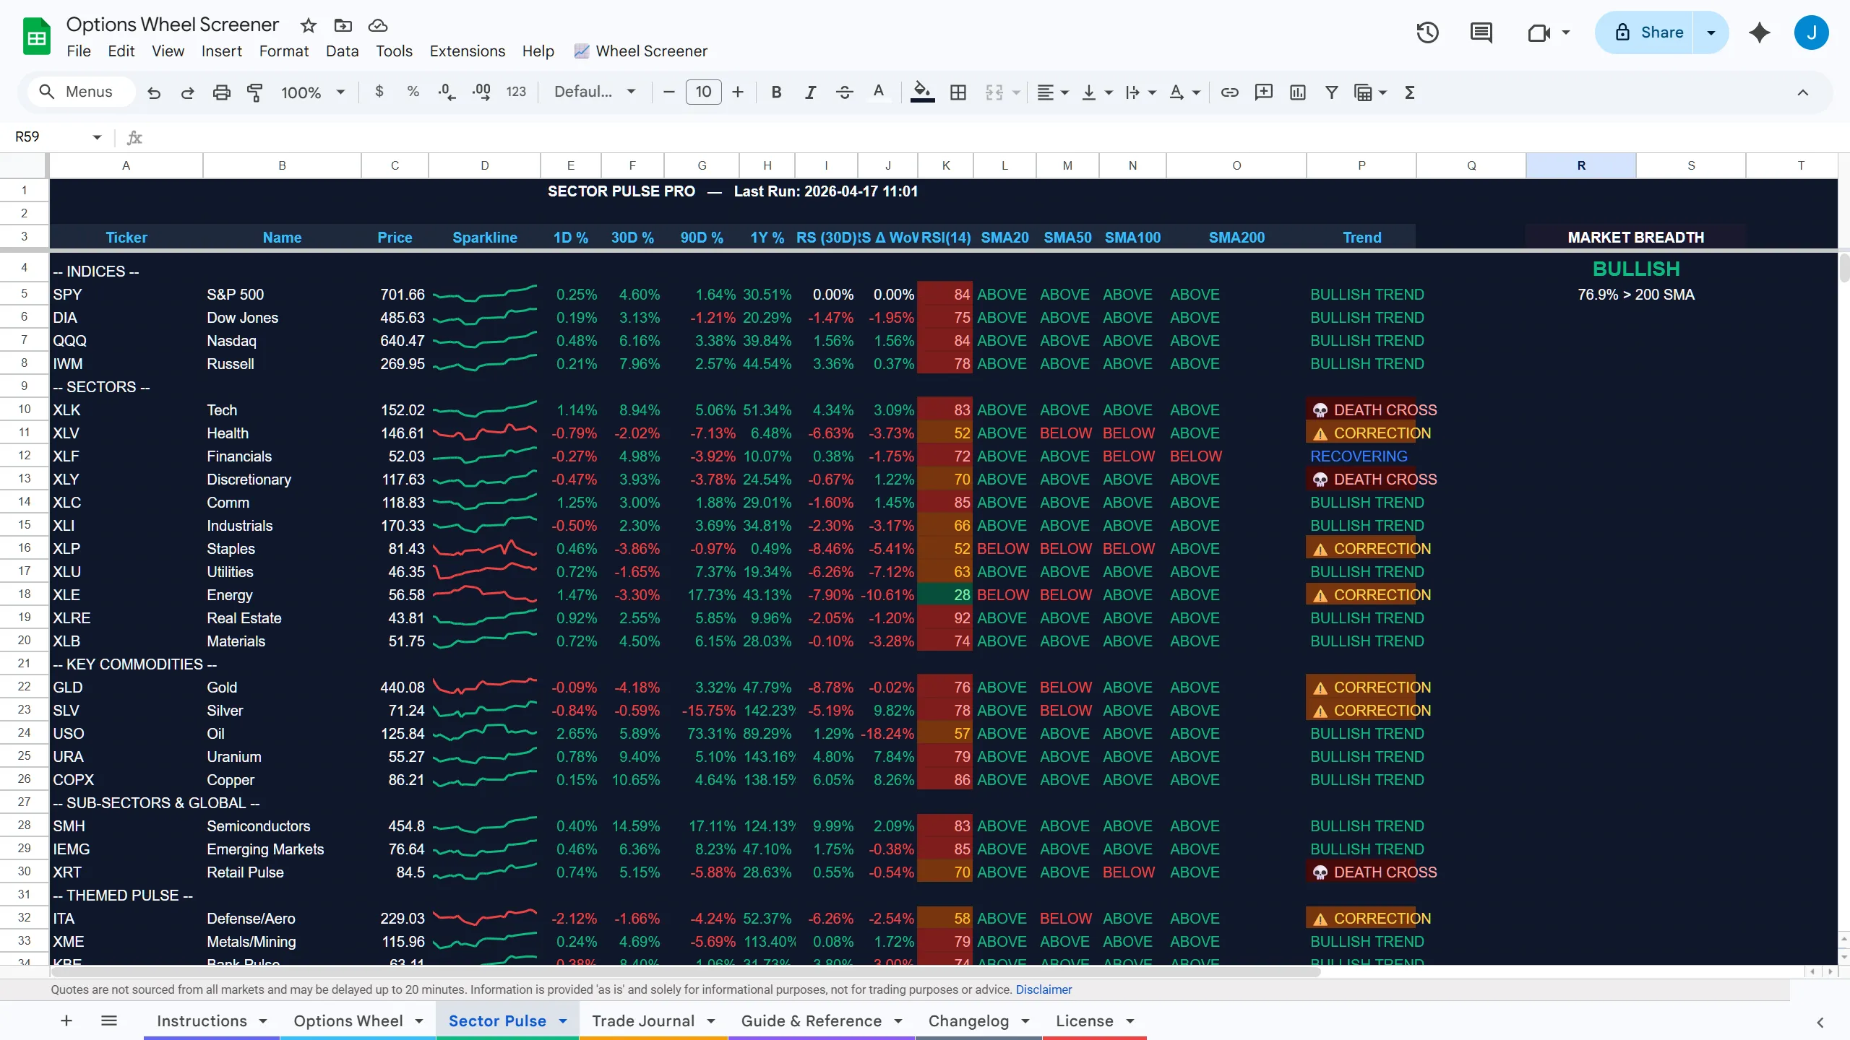Image resolution: width=1850 pixels, height=1040 pixels.
Task: Increase font size with plus button
Action: click(x=738, y=92)
